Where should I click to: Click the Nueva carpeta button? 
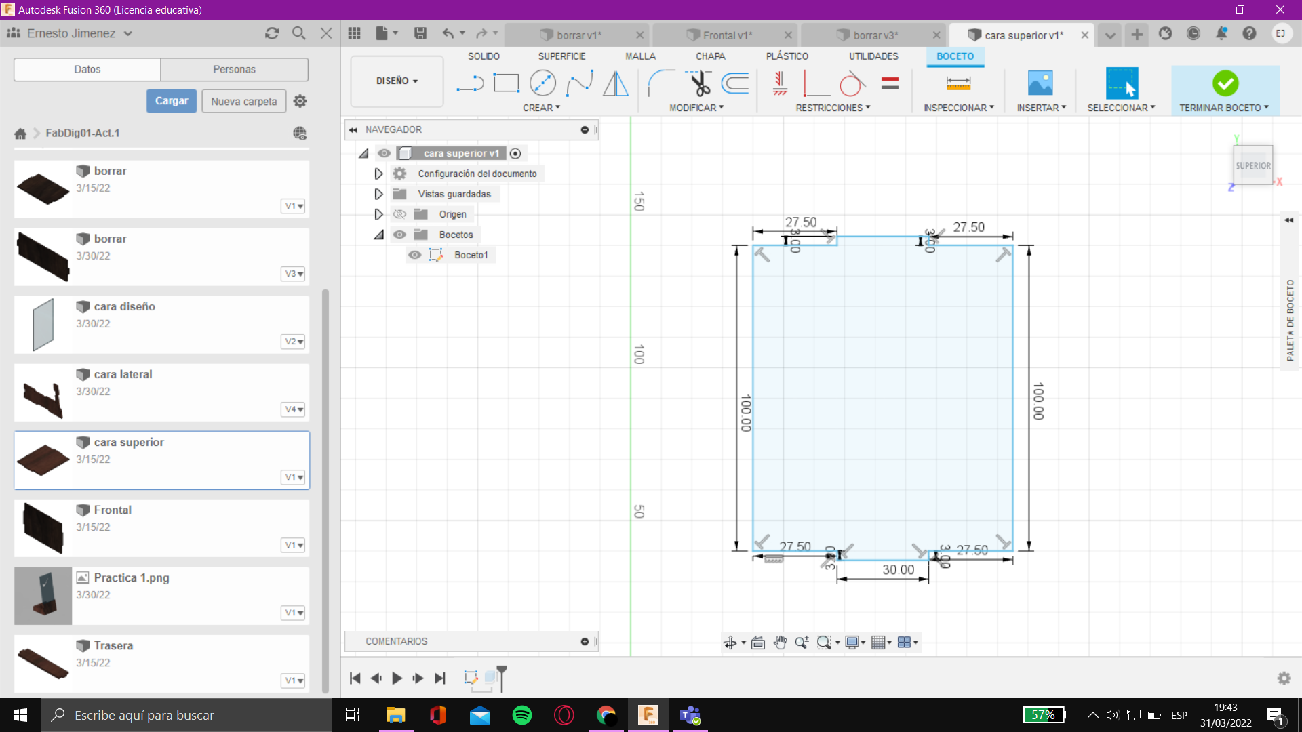click(244, 101)
